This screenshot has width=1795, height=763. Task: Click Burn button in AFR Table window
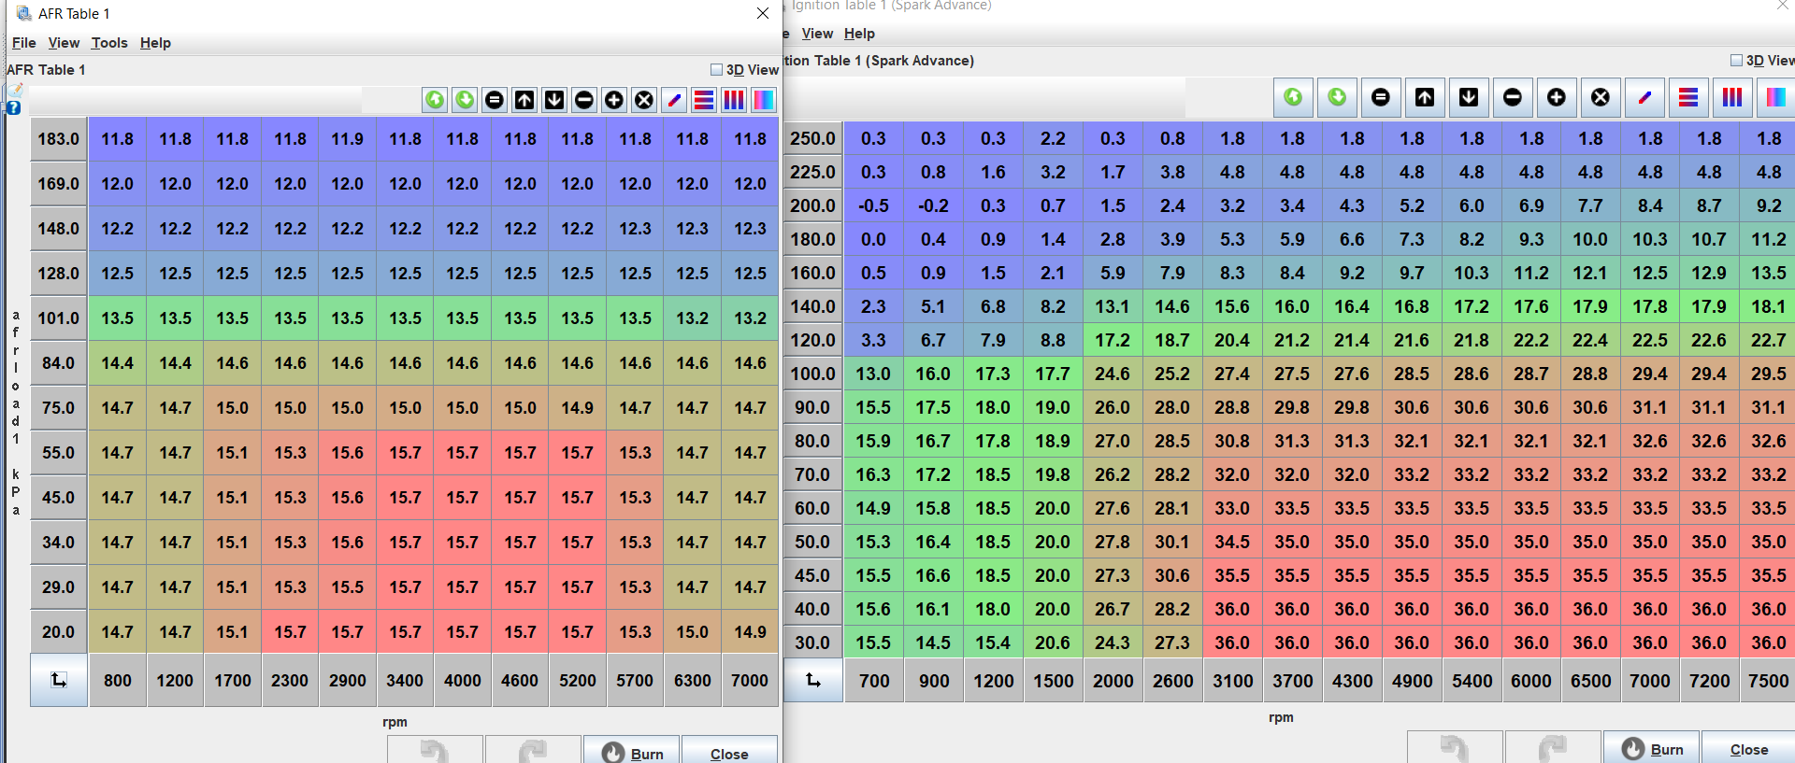632,753
